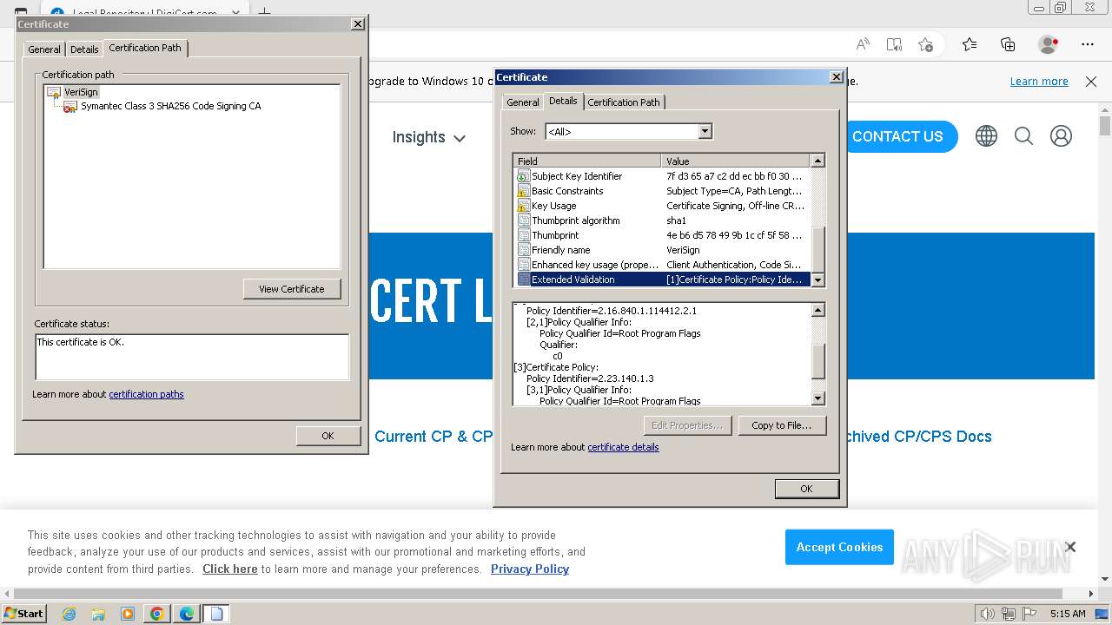The width and height of the screenshot is (1112, 625).
Task: Open the Show field filter dropdown
Action: [x=705, y=132]
